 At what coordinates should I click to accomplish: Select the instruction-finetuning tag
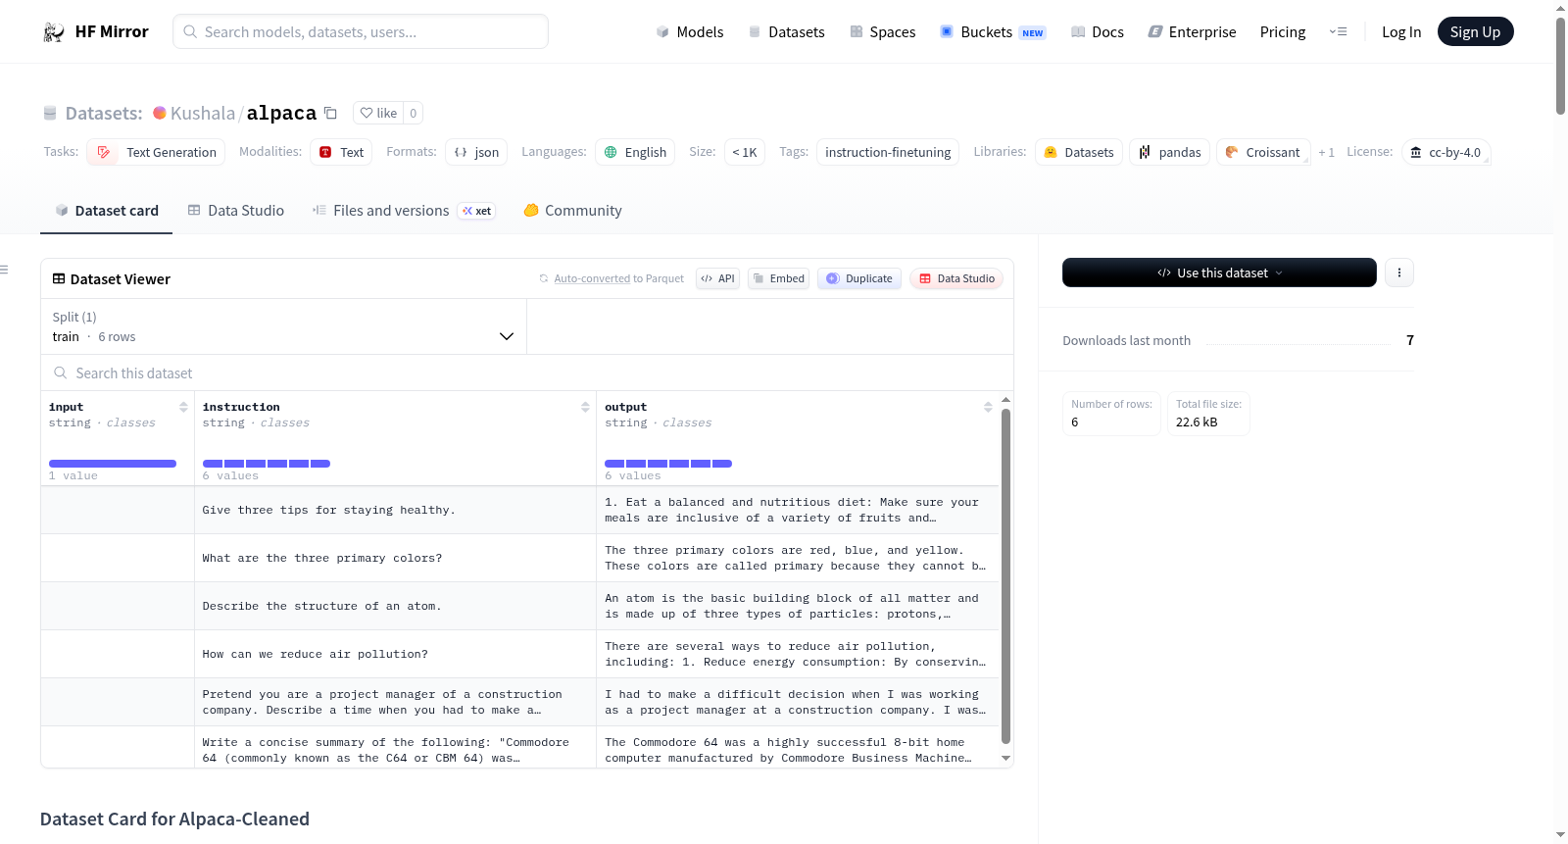pyautogui.click(x=888, y=152)
